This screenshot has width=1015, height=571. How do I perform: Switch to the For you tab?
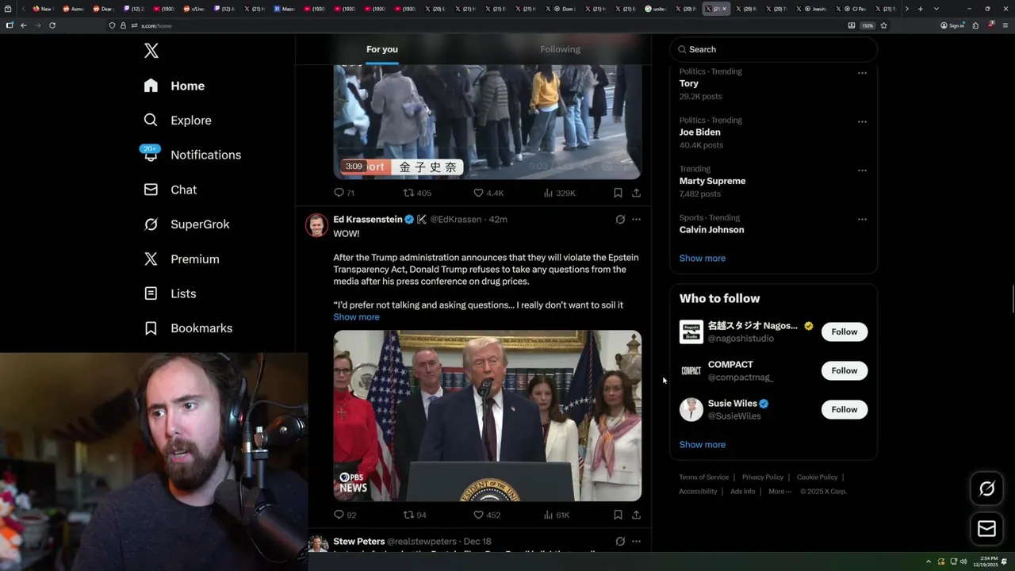pos(382,49)
